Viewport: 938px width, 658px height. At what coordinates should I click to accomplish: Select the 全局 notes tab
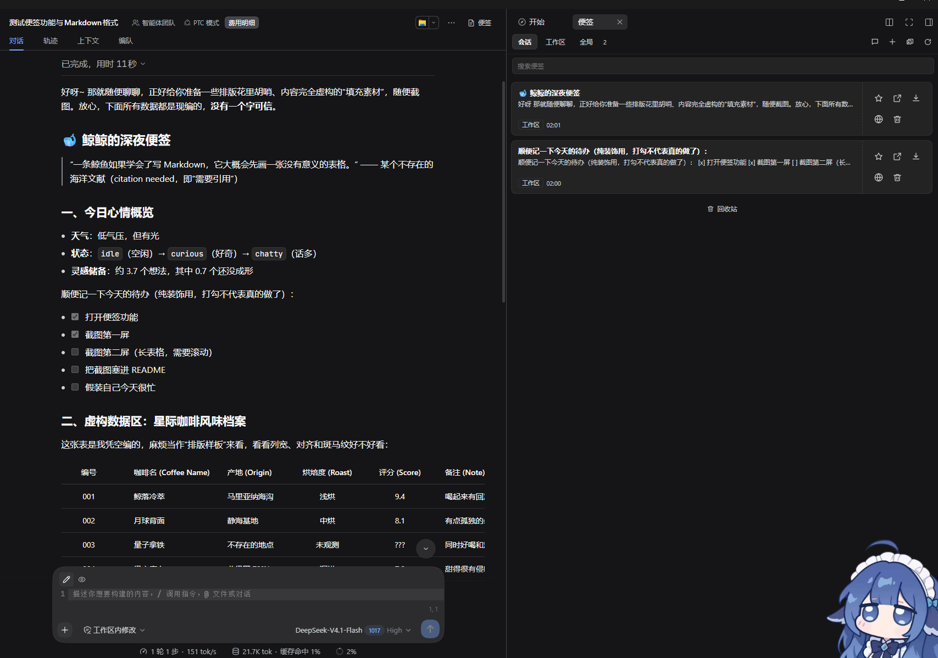[586, 42]
